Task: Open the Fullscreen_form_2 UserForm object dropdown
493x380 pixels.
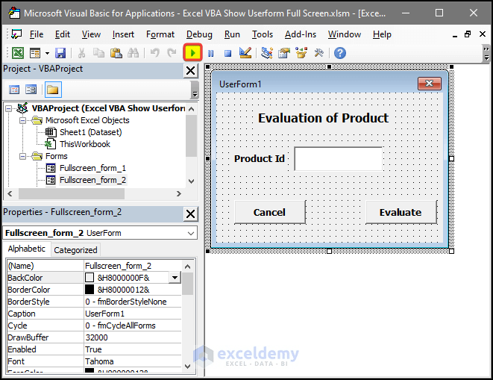Action: click(x=190, y=233)
